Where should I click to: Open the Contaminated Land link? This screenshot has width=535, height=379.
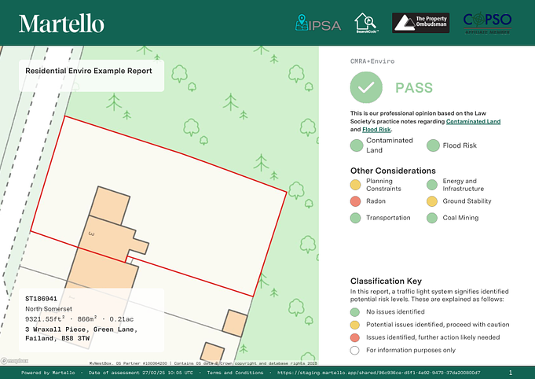tap(473, 121)
